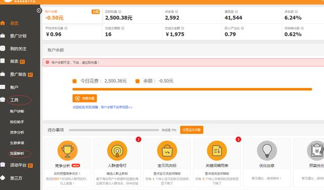Open the 账户 sidebar icon
The width and height of the screenshot is (324, 190).
point(3,87)
